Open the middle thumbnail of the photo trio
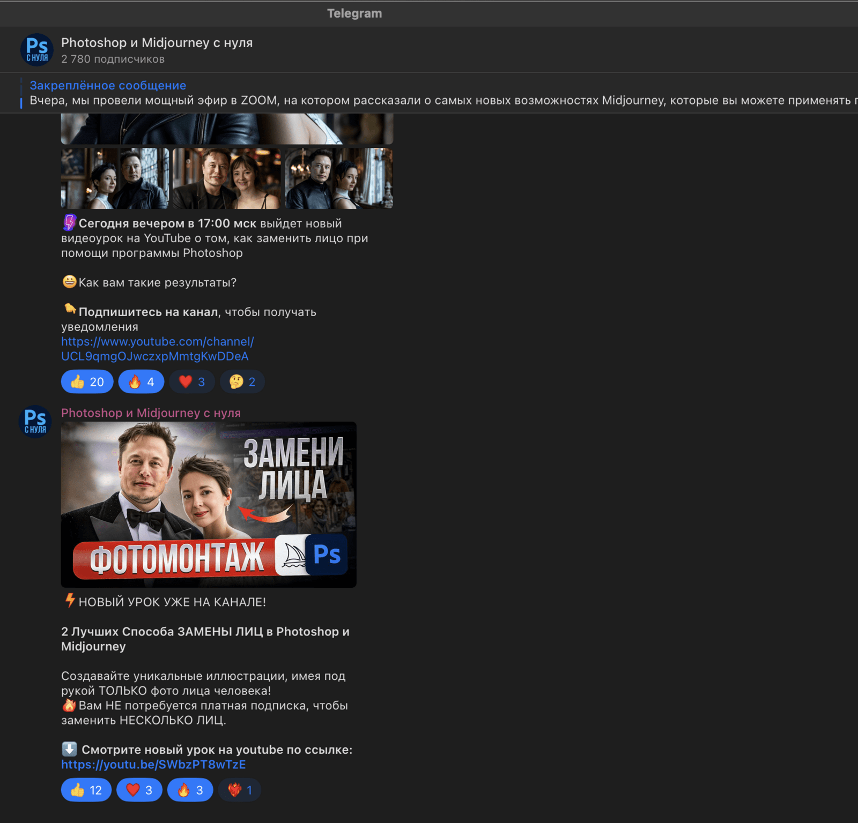The image size is (858, 823). (227, 178)
